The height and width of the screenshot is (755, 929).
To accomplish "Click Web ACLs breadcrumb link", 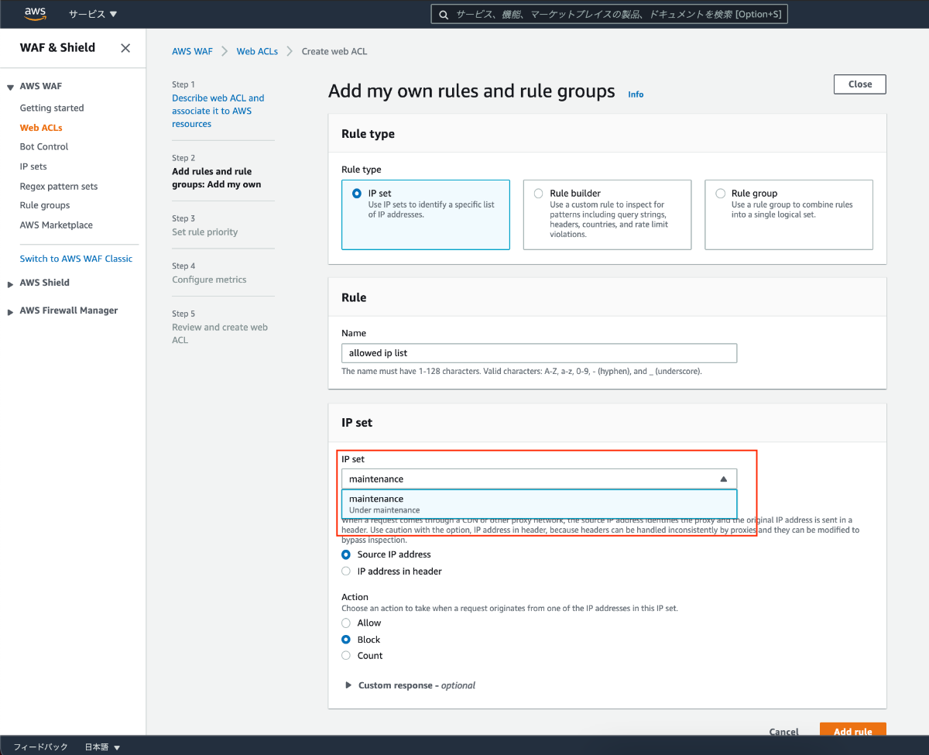I will (x=257, y=51).
